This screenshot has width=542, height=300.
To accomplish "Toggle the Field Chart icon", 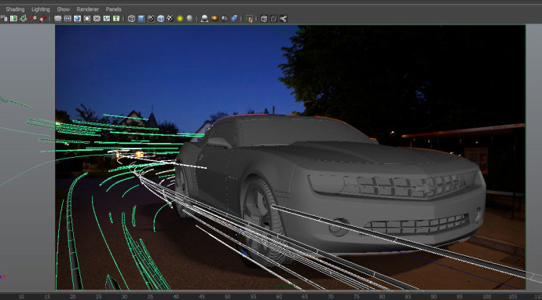I will [97, 18].
